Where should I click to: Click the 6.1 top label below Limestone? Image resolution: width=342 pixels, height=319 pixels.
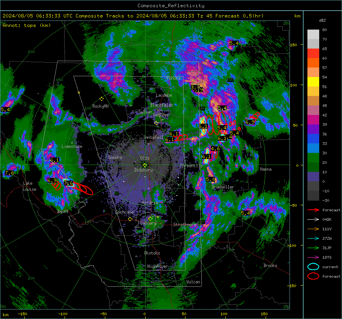[54, 160]
